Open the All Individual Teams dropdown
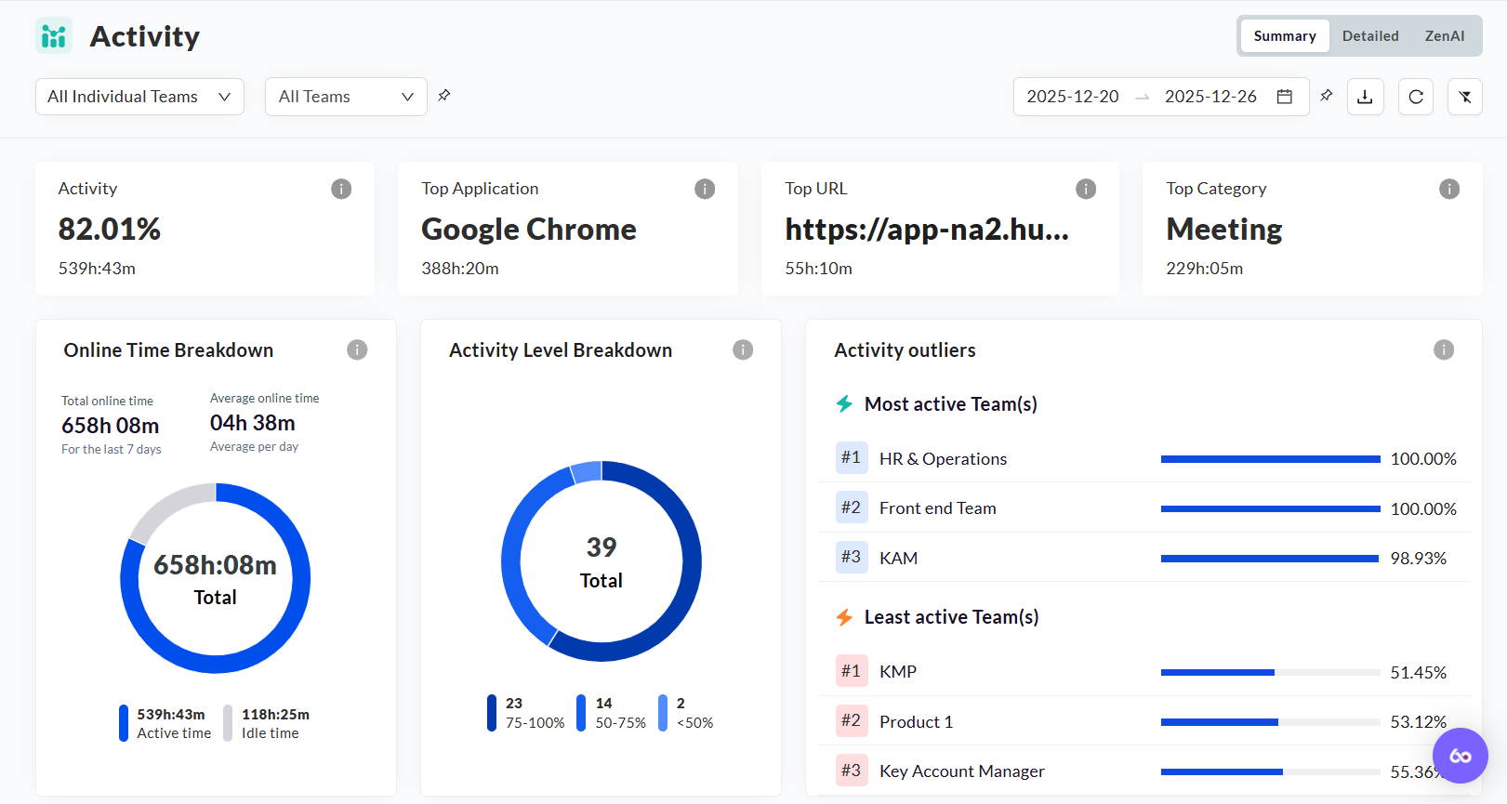1507x804 pixels. click(139, 97)
